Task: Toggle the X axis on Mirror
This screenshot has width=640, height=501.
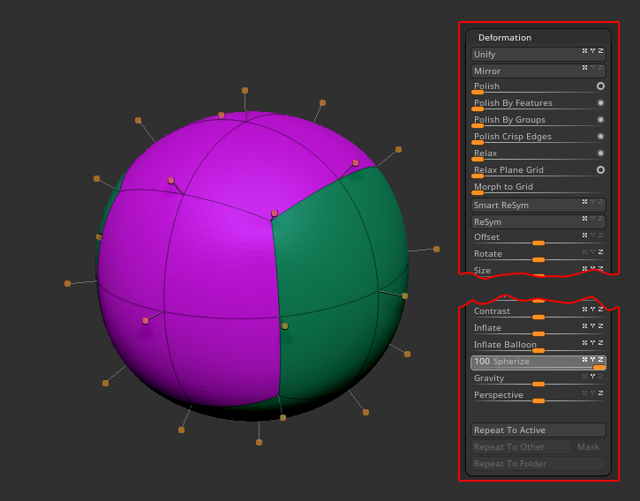Action: click(584, 68)
